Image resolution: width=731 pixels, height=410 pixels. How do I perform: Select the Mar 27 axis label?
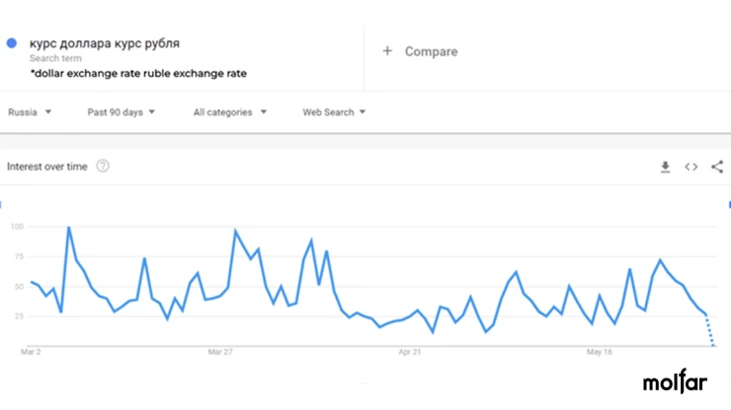pyautogui.click(x=220, y=352)
